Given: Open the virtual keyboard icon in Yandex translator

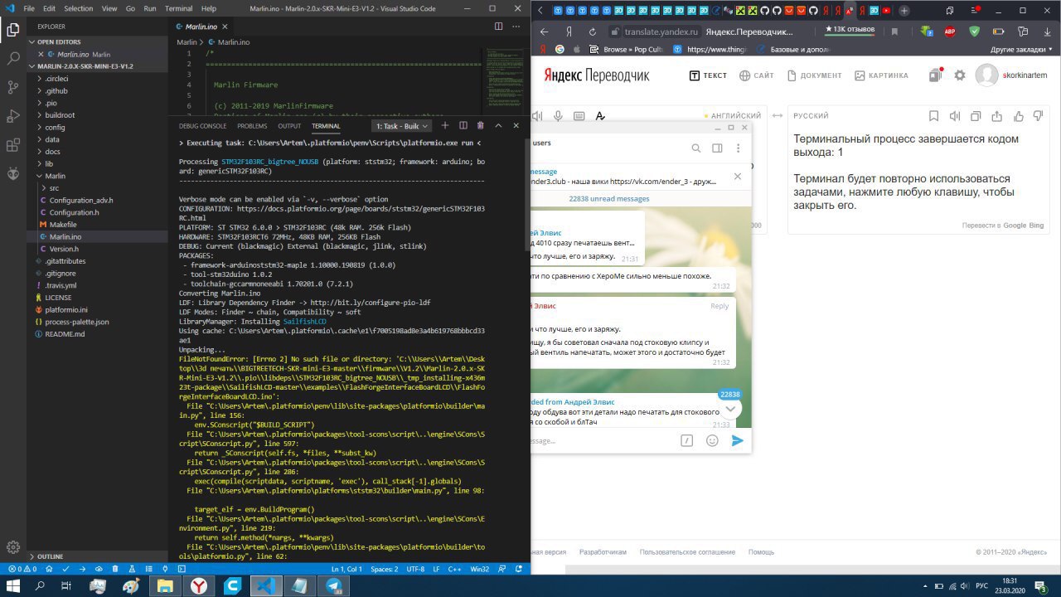Looking at the screenshot, I should 579,116.
